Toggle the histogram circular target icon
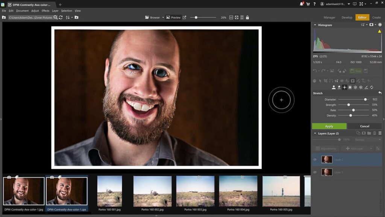Viewport: 385px width, 217px height. [380, 25]
